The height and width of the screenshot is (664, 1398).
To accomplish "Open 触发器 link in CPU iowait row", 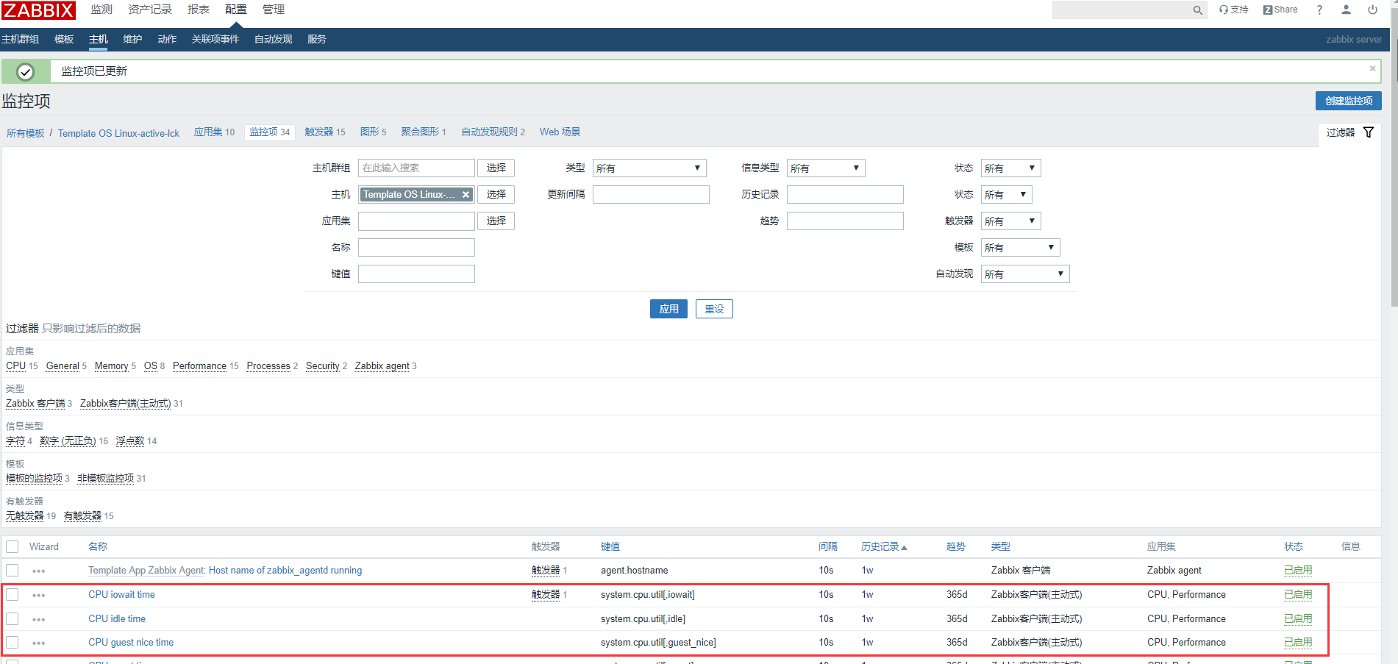I will coord(546,595).
